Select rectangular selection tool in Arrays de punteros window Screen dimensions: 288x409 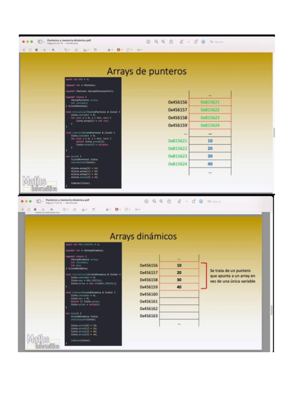coord(30,50)
